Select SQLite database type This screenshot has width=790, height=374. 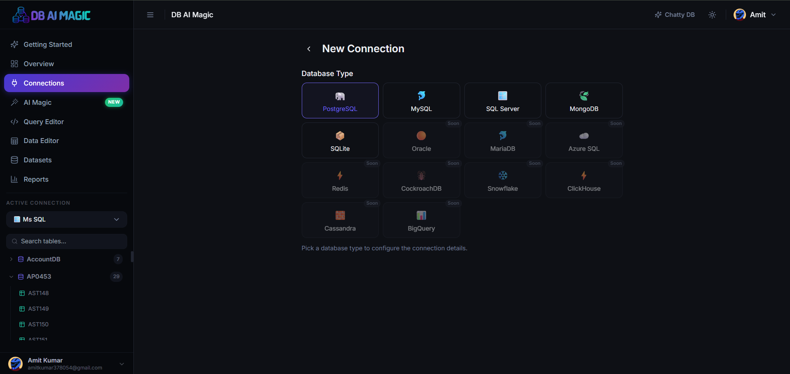pos(340,141)
